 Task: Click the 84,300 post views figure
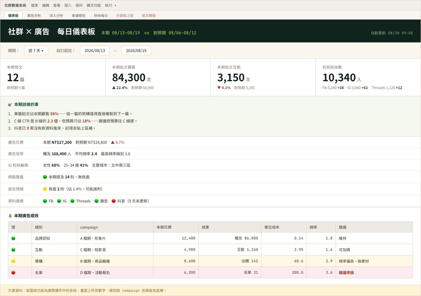click(x=129, y=78)
